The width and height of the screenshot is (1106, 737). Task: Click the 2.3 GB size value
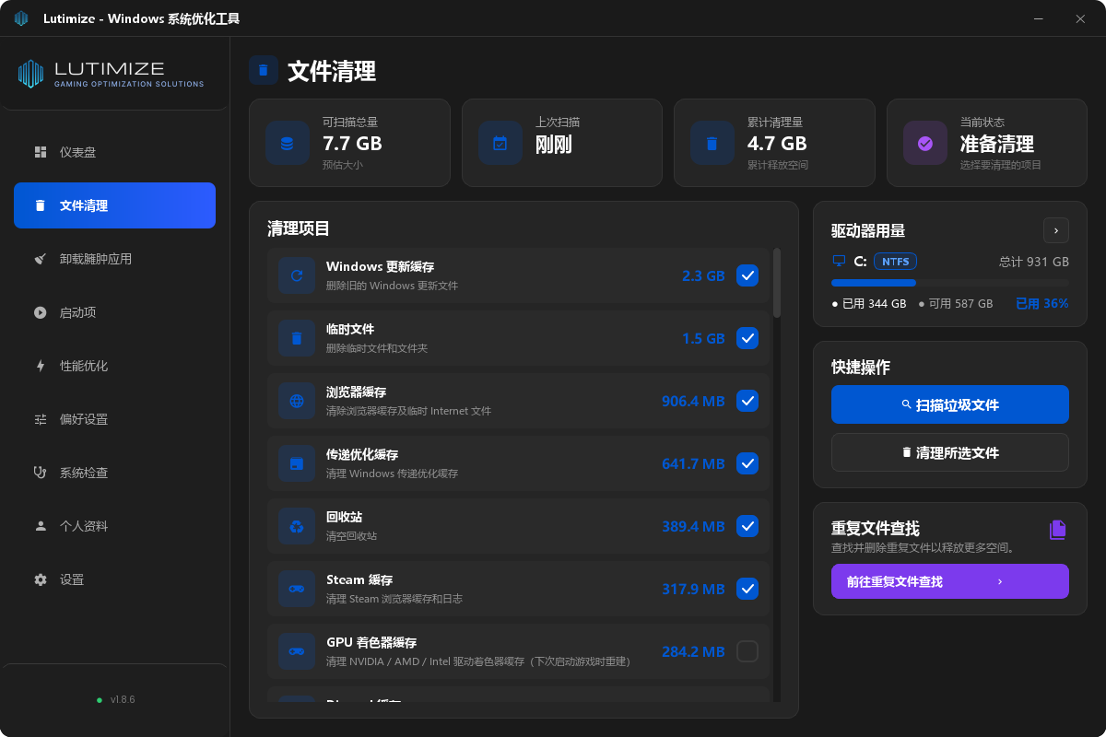(703, 275)
